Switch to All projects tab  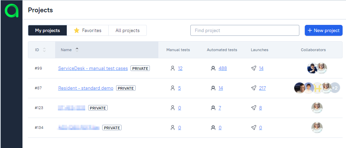pyautogui.click(x=127, y=30)
